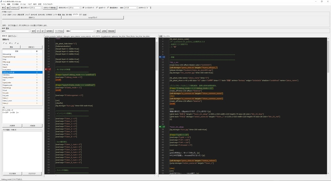Switch to the 素材プレビュー panel tab
The width and height of the screenshot is (331, 181).
click(x=13, y=36)
